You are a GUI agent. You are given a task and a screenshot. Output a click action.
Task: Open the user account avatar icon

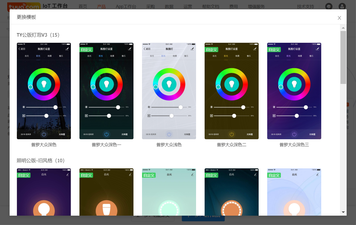[x=342, y=6]
